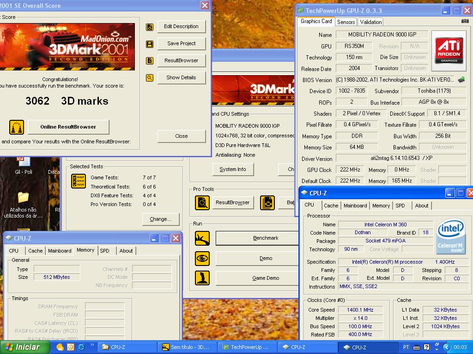This screenshot has width=473, height=354.
Task: Click Close button in score dialog
Action: pos(181,136)
